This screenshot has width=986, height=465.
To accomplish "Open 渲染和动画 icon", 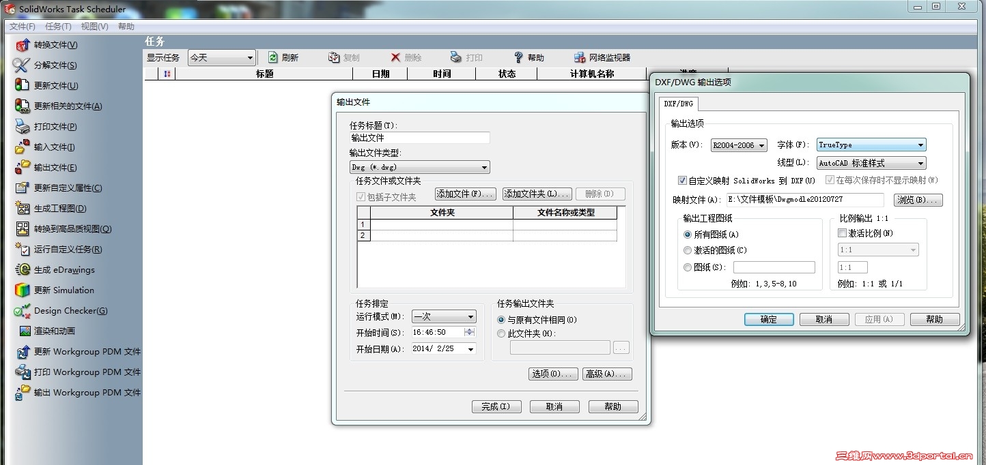I will (x=25, y=331).
